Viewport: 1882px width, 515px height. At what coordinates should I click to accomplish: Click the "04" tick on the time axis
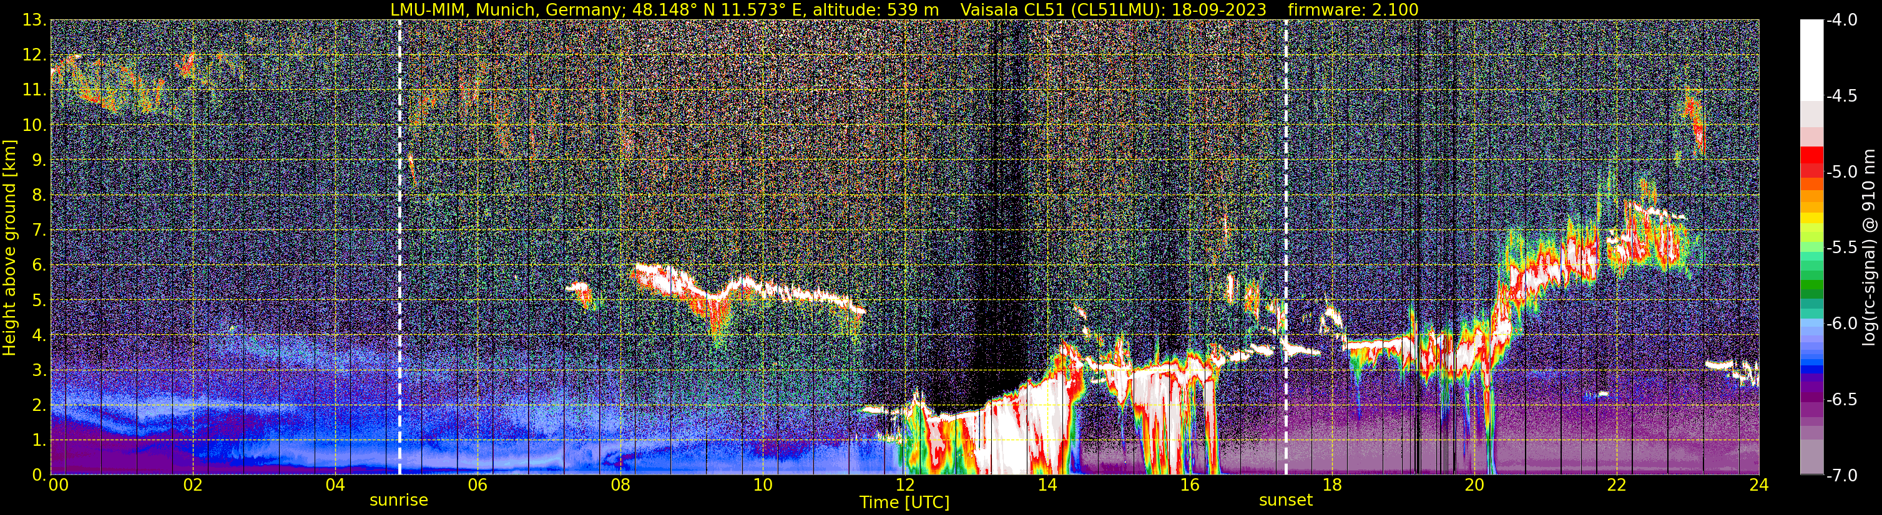point(335,485)
